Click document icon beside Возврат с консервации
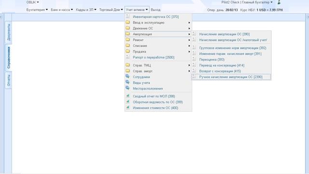The image size is (309, 174). (194, 71)
